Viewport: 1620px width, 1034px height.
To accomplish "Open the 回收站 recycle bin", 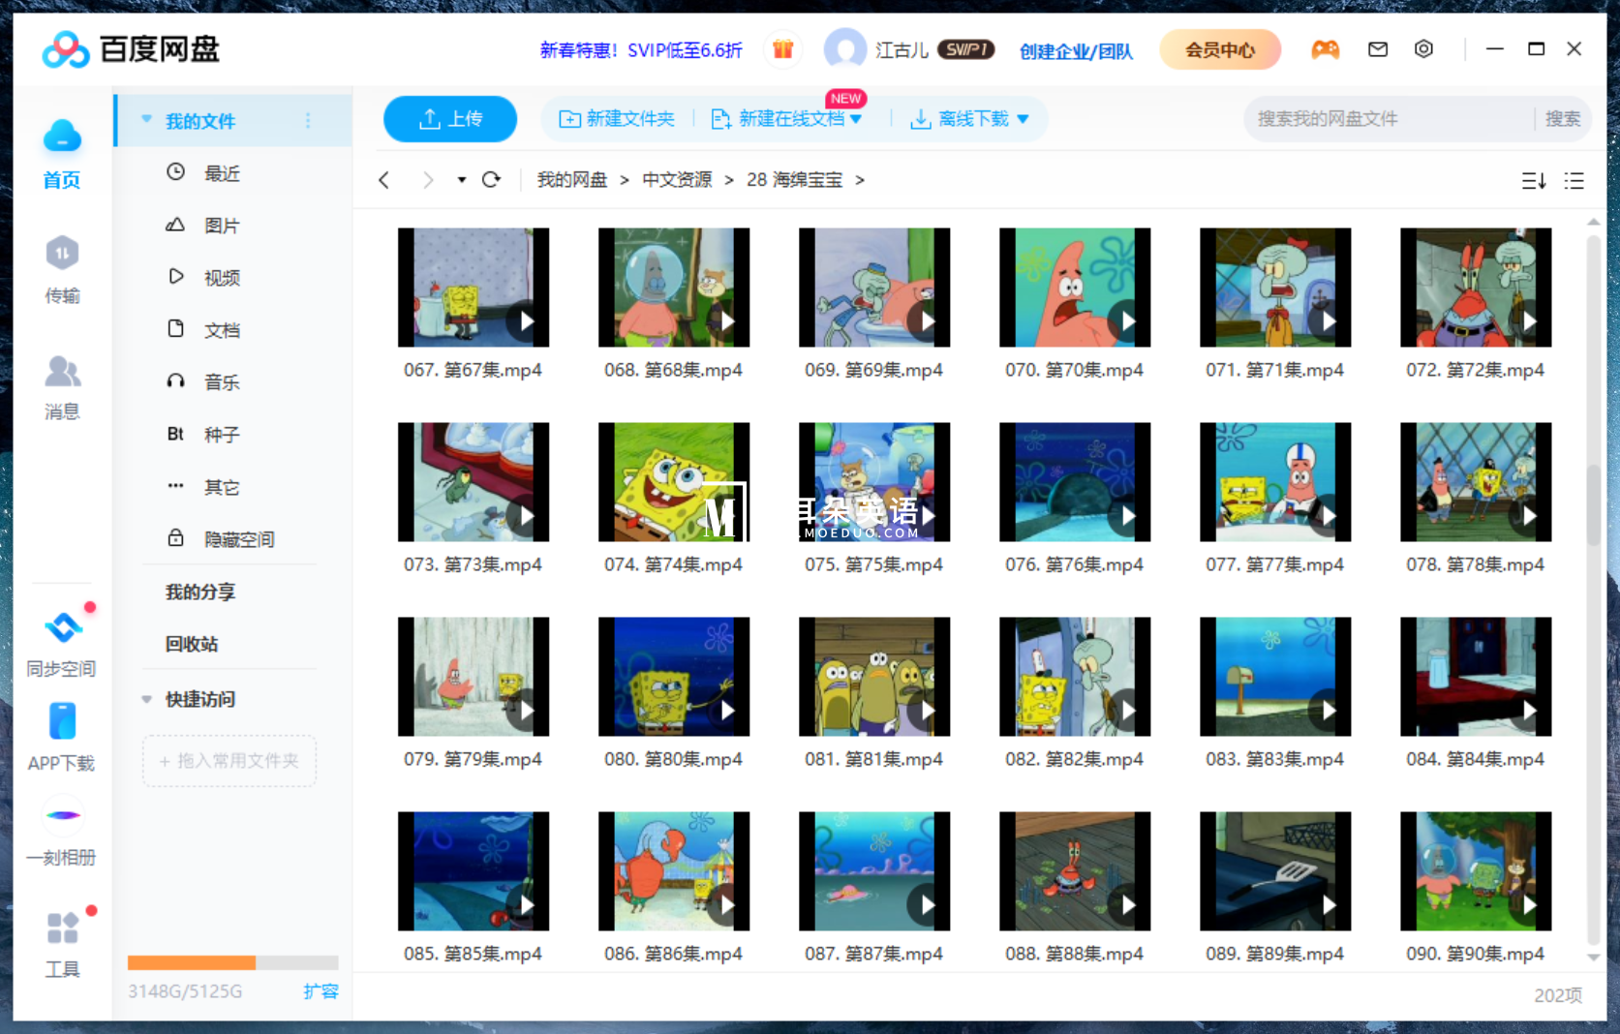I will tap(192, 644).
